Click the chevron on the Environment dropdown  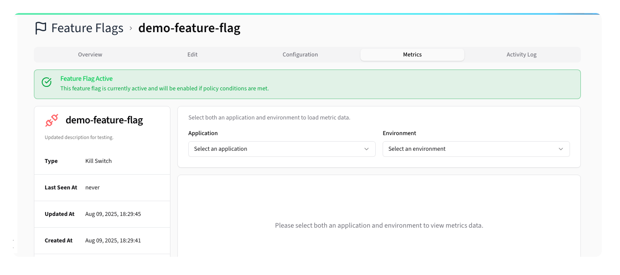[560, 149]
